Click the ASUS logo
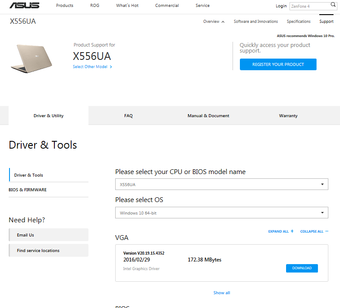The width and height of the screenshot is (340, 308). 25,5
